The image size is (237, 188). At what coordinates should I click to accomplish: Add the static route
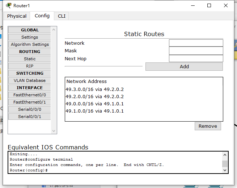(x=184, y=67)
